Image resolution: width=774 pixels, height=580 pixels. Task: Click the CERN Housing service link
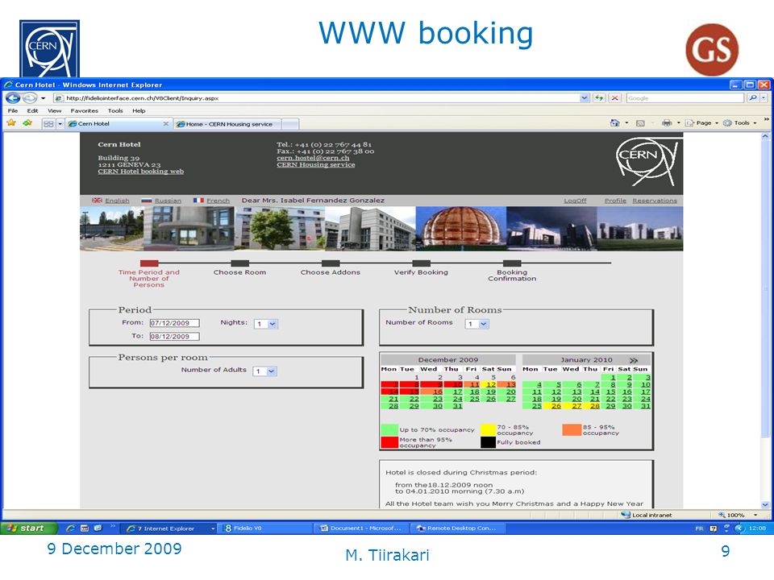(316, 164)
